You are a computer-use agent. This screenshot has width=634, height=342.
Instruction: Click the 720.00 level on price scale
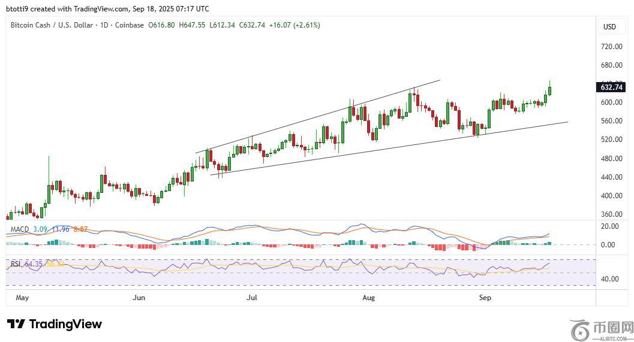[612, 47]
